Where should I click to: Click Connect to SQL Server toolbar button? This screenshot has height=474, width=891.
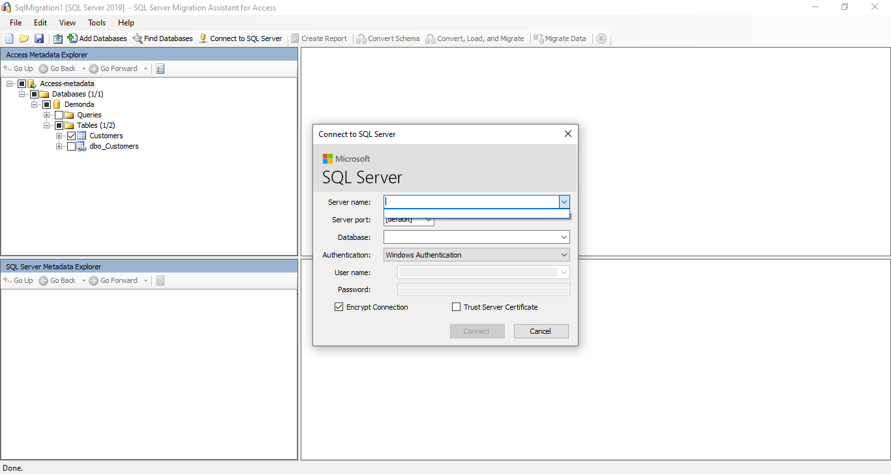click(241, 38)
